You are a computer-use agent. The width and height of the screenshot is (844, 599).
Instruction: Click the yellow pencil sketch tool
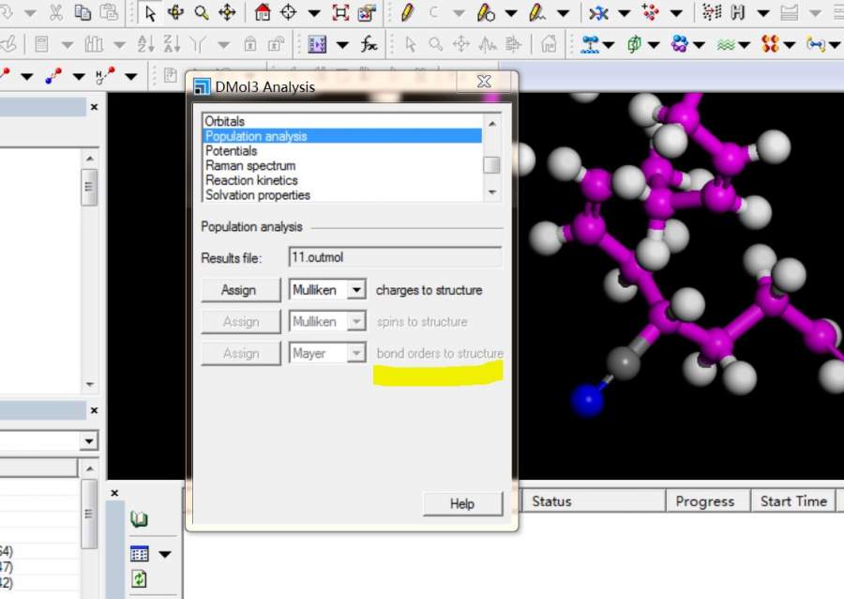(x=406, y=13)
